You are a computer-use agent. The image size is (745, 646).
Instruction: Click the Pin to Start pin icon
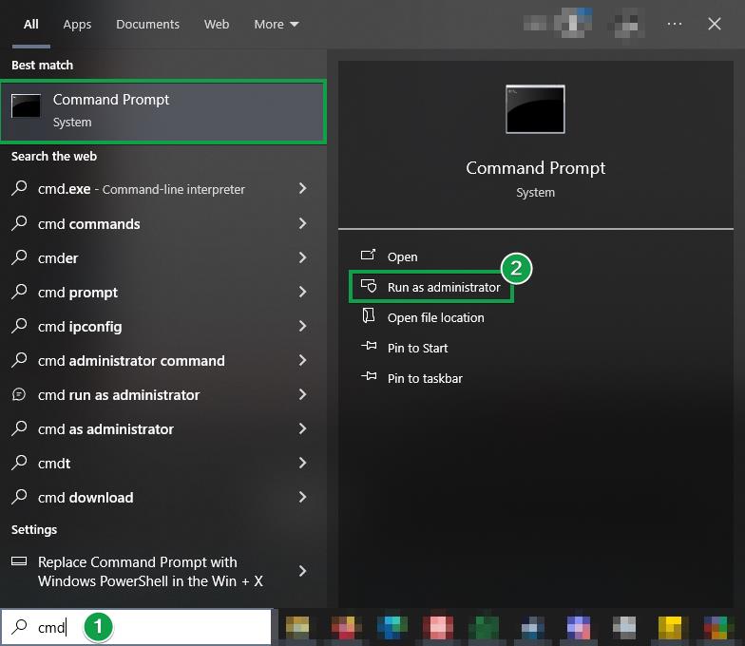click(369, 348)
